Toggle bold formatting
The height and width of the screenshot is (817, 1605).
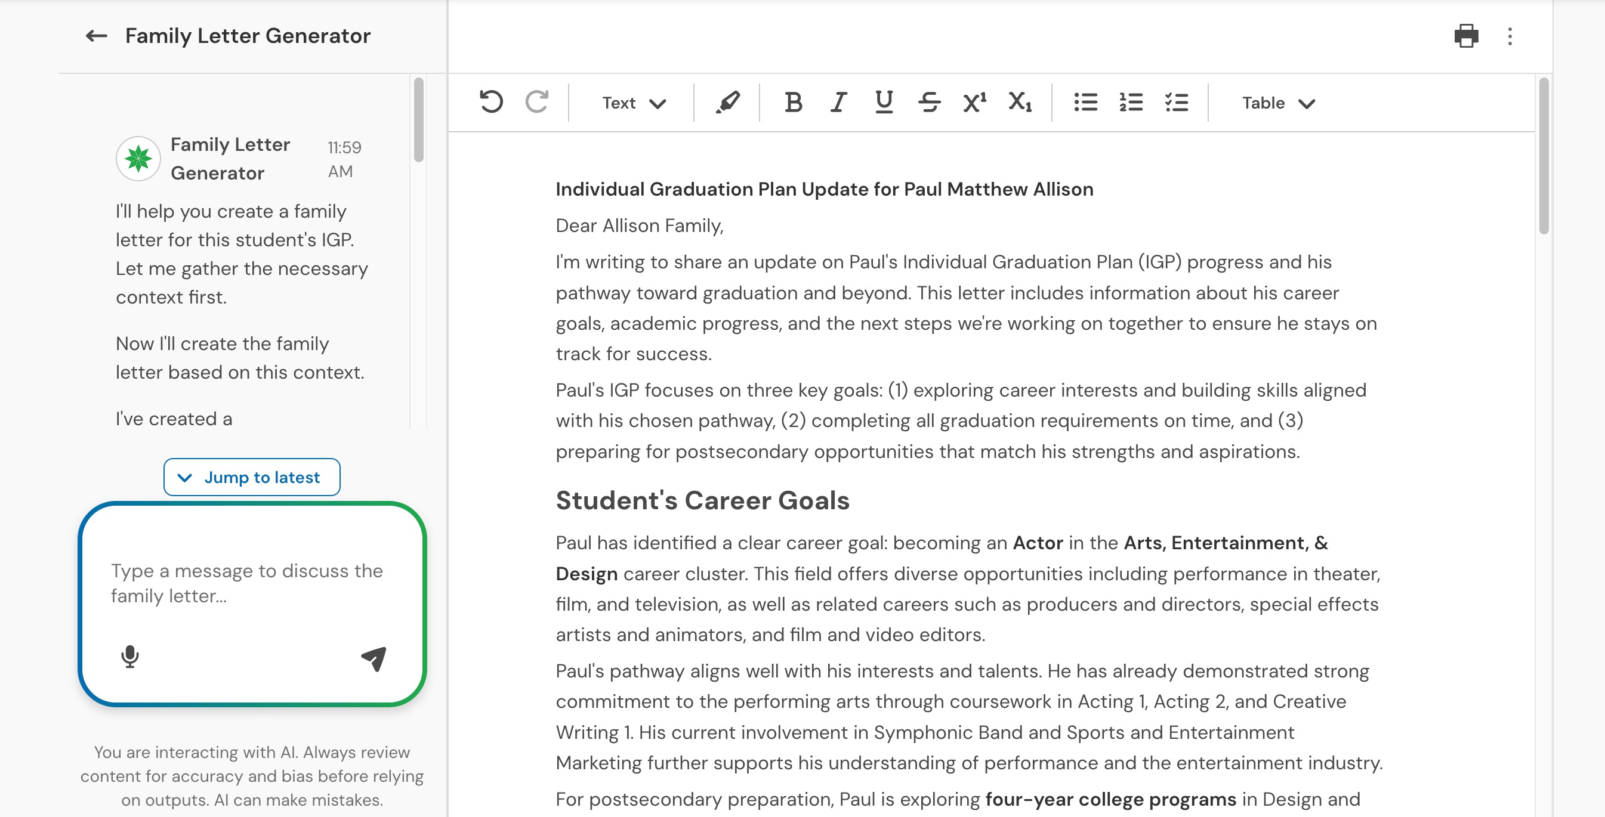[x=793, y=102]
